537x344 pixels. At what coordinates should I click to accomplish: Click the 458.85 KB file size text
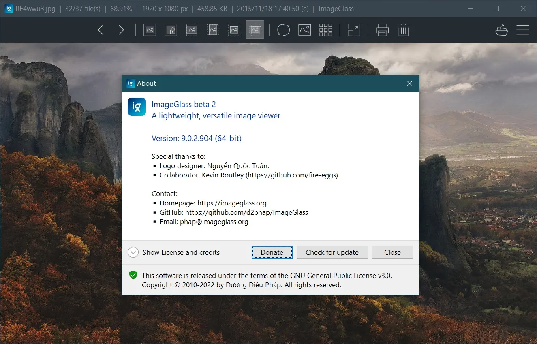[212, 9]
